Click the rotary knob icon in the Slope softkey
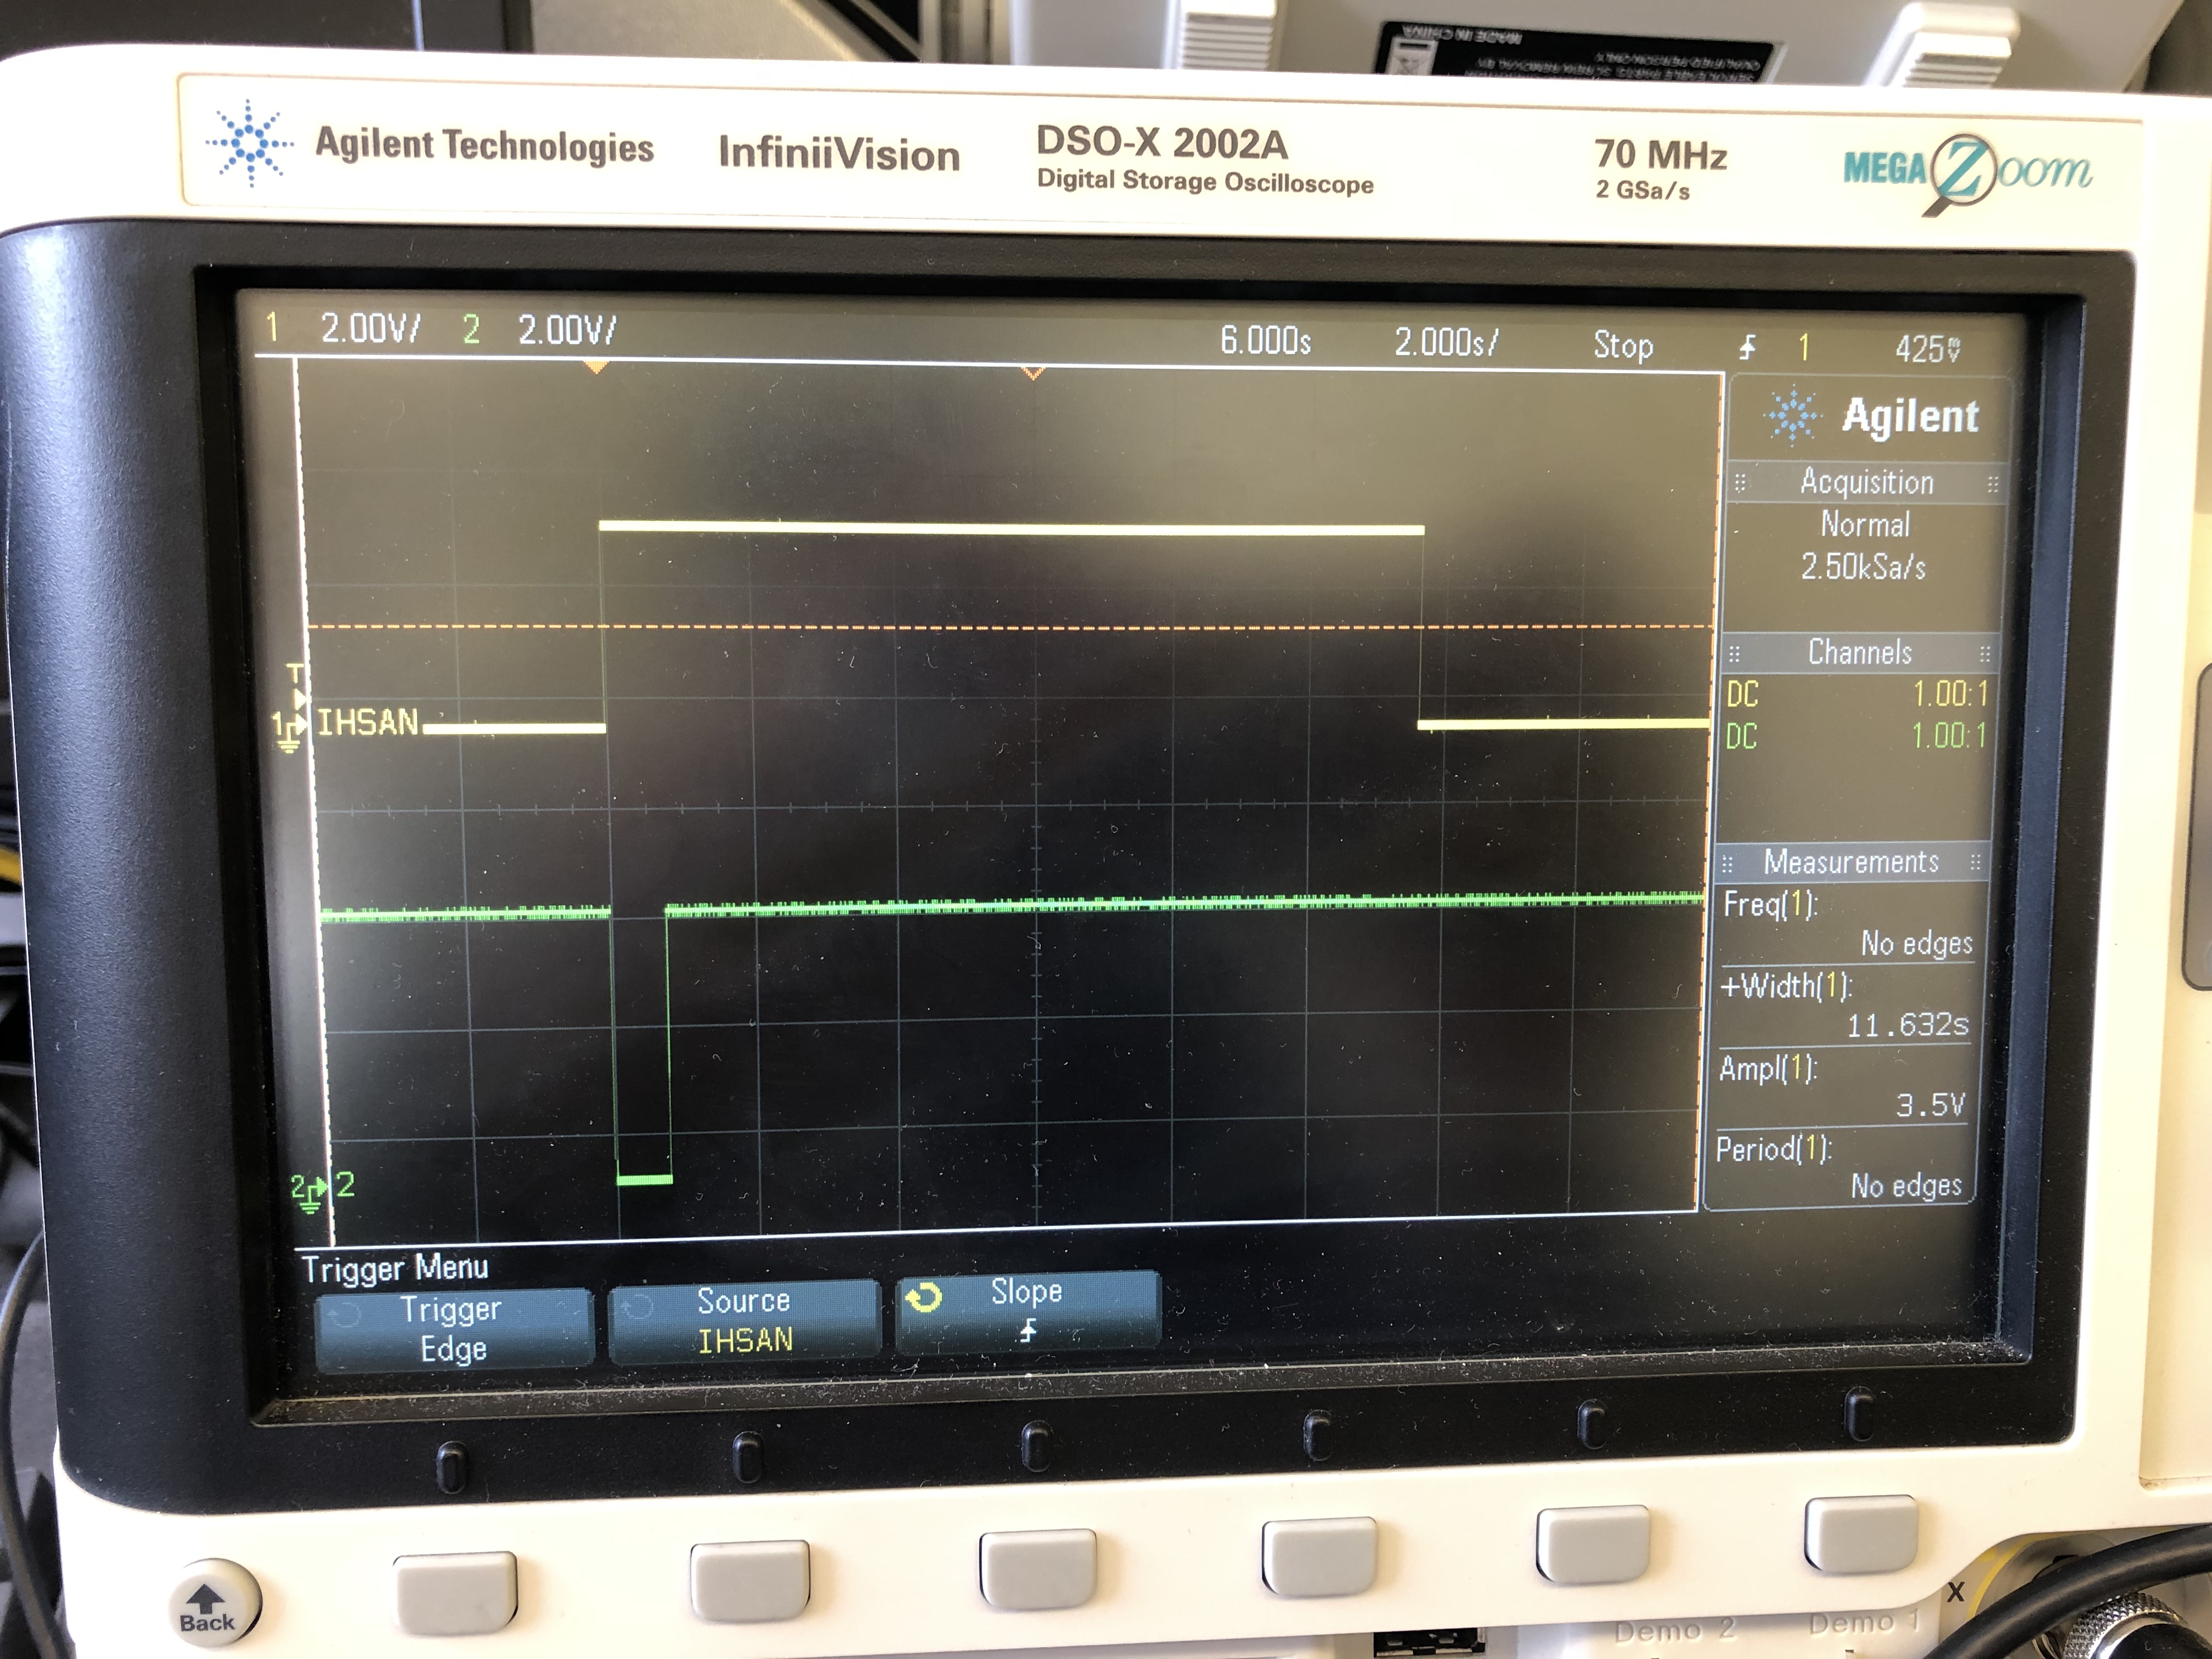 pos(923,1298)
